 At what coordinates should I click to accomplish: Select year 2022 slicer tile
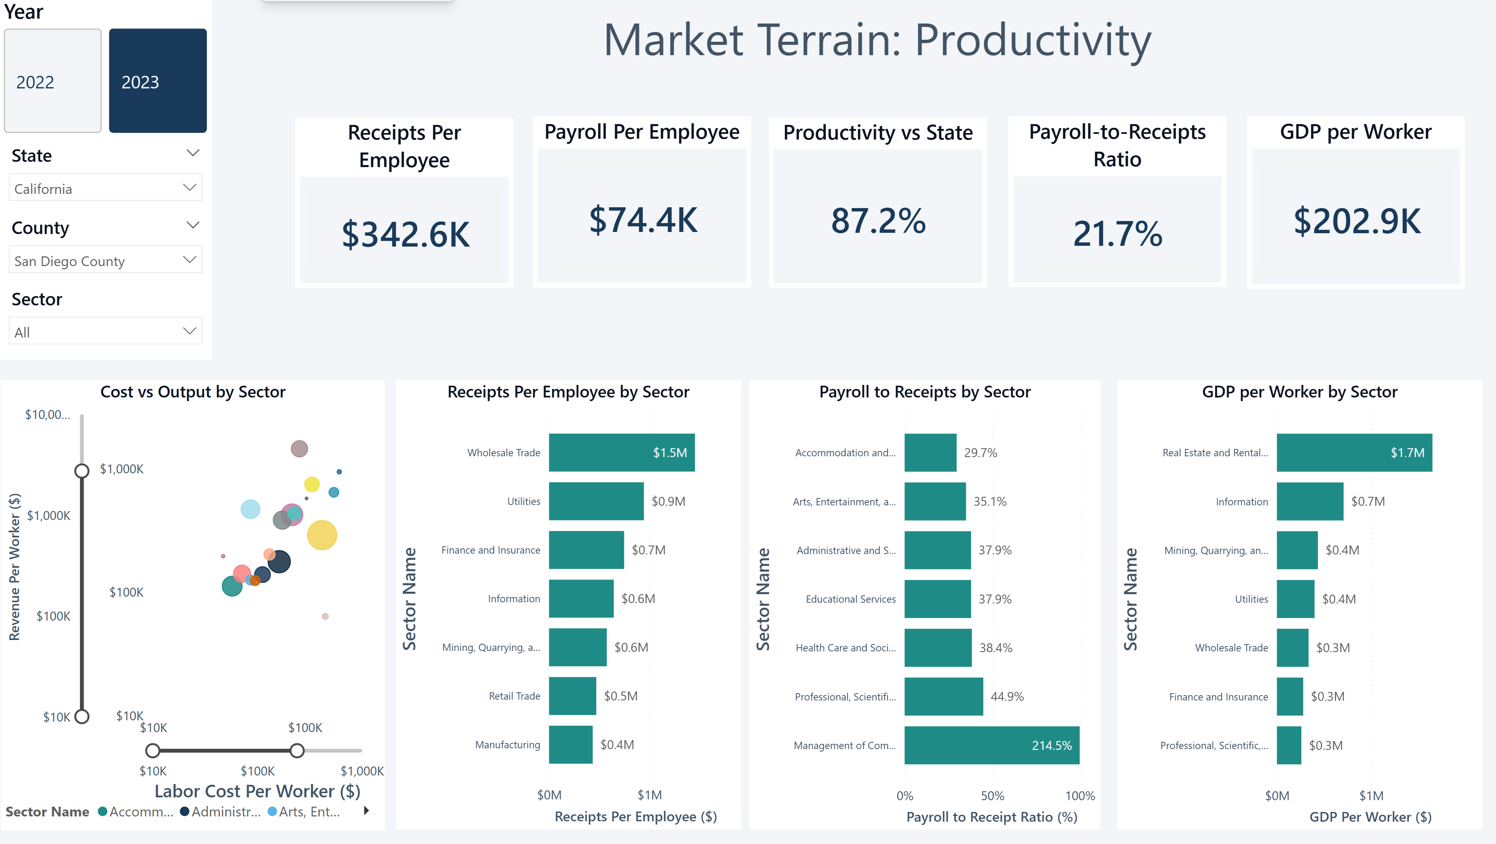tap(53, 81)
